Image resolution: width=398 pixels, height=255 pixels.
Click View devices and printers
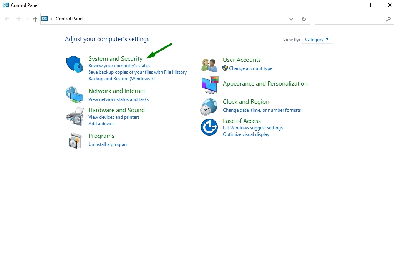[114, 117]
